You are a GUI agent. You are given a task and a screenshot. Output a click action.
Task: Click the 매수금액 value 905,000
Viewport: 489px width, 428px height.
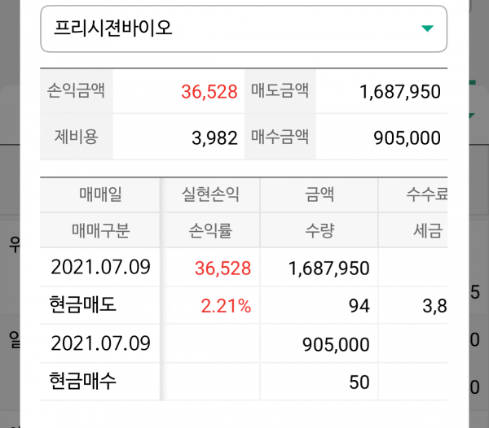pyautogui.click(x=406, y=138)
